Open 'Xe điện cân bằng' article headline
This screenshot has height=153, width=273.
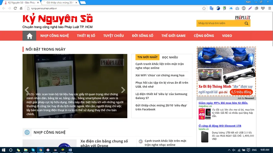104,143
